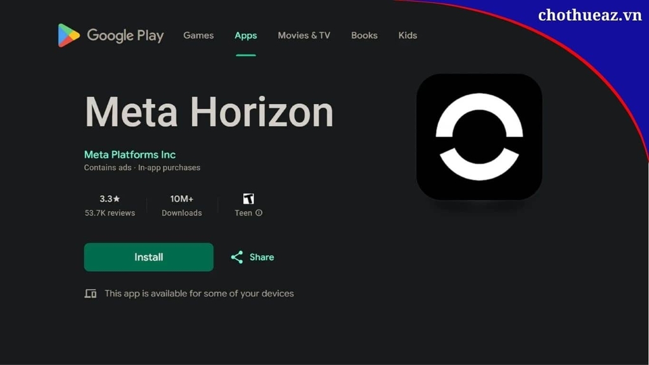Click the Share button
Image resolution: width=649 pixels, height=365 pixels.
[252, 257]
